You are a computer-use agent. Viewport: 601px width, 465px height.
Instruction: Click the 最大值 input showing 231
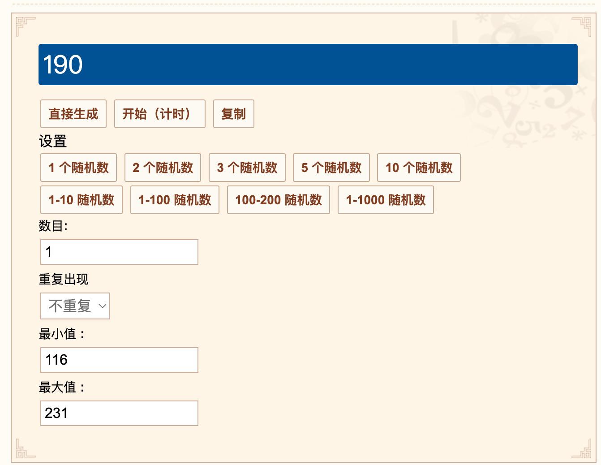119,413
